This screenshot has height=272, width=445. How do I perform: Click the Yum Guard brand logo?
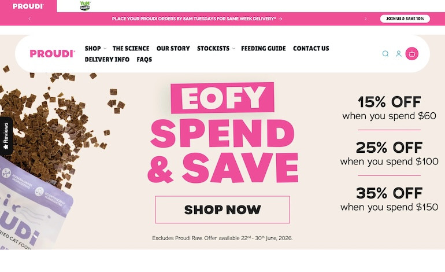pyautogui.click(x=85, y=6)
